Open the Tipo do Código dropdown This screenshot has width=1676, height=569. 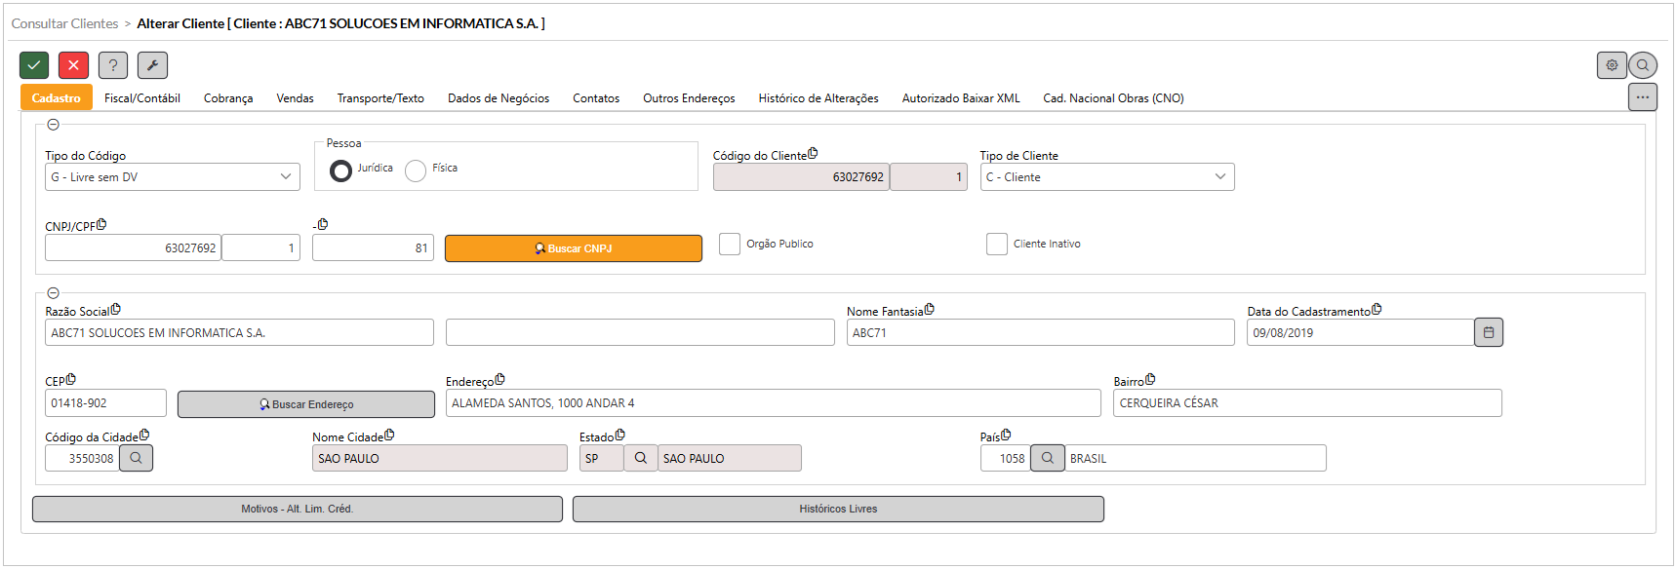[x=172, y=177]
